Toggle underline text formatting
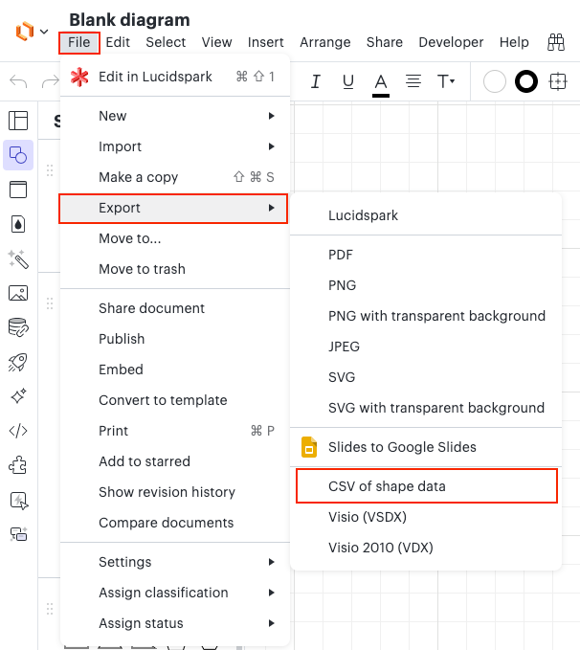This screenshot has width=580, height=650. [x=348, y=81]
